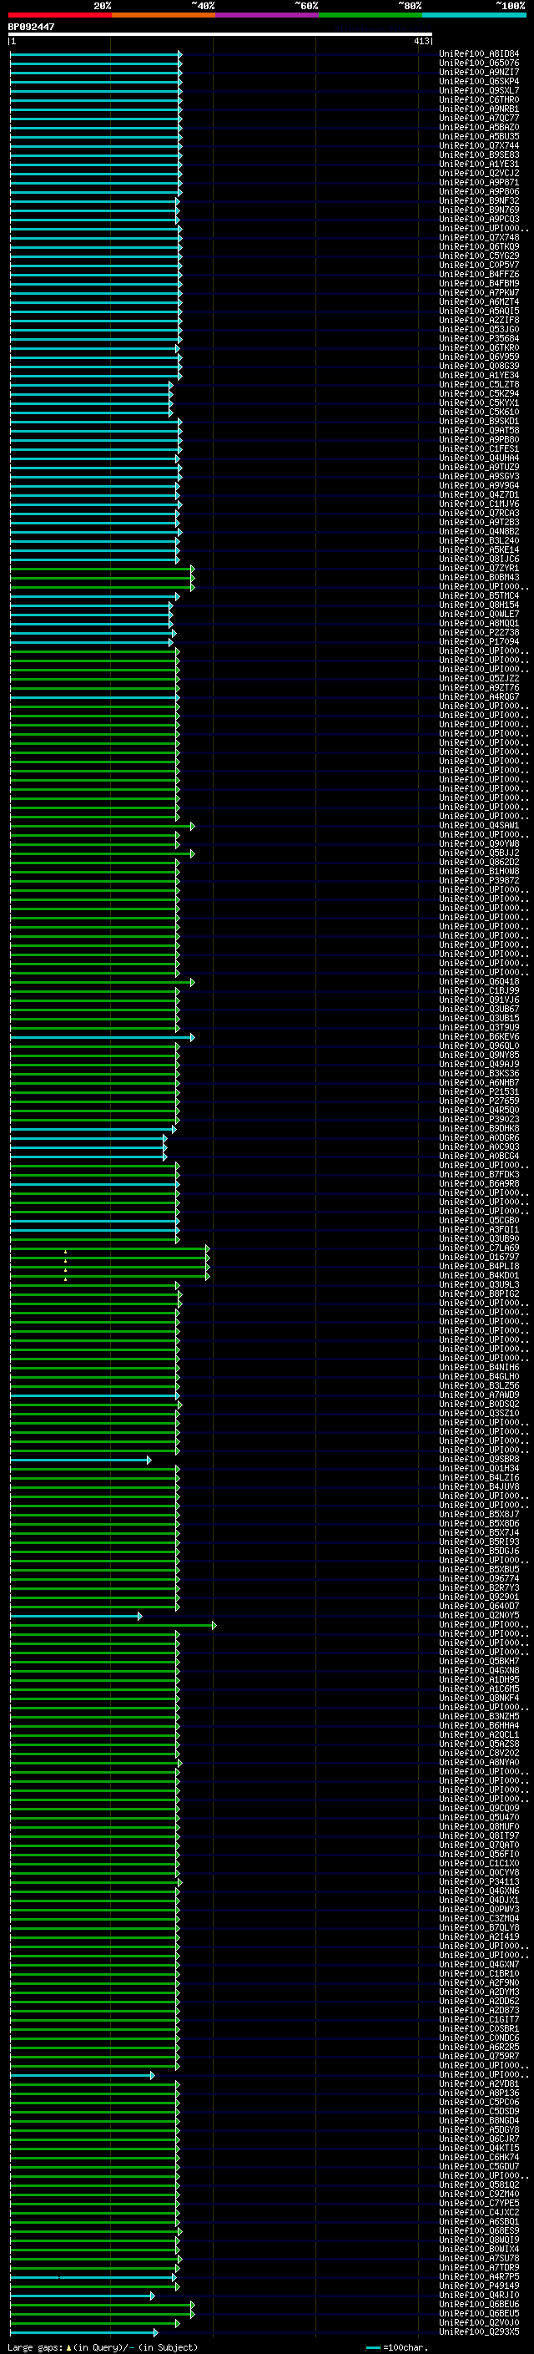Select the UniRef100_A3FQI1 label
This screenshot has height=2354, width=534.
coord(479,1230)
